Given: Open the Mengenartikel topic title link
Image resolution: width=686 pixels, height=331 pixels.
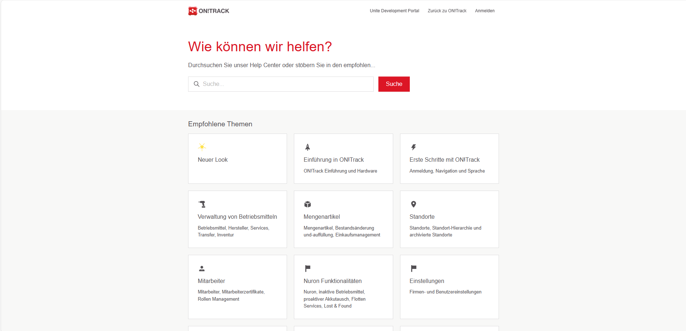Looking at the screenshot, I should tap(322, 217).
